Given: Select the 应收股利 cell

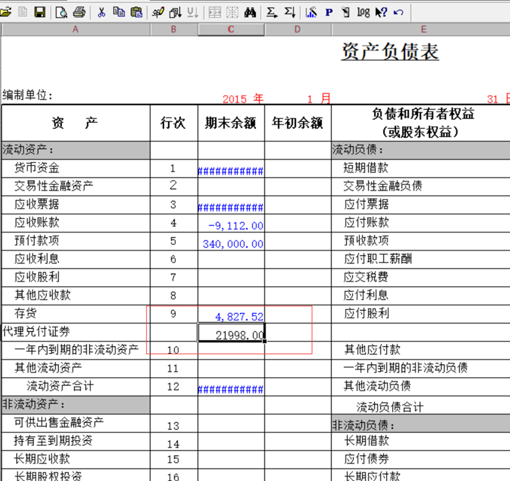Looking at the screenshot, I should click(76, 278).
